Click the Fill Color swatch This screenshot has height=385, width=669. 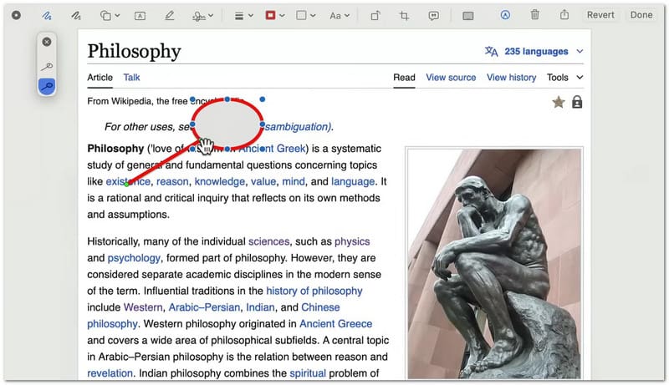301,15
